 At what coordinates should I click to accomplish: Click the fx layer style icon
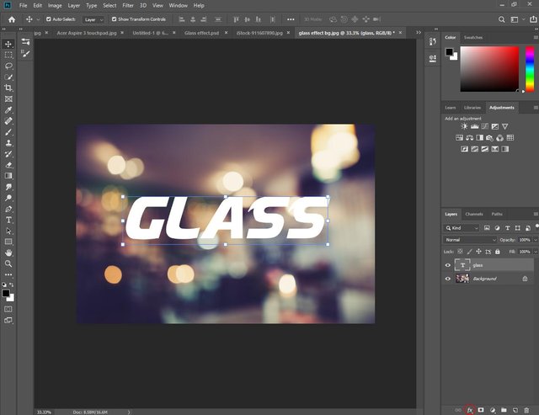[x=470, y=409]
